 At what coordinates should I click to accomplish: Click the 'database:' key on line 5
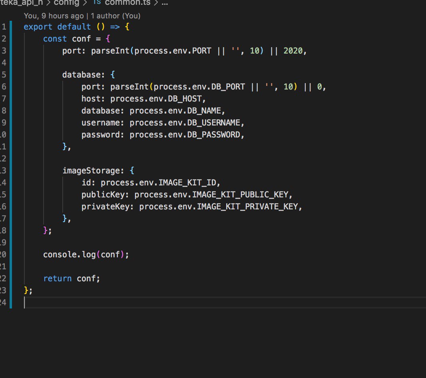point(84,75)
